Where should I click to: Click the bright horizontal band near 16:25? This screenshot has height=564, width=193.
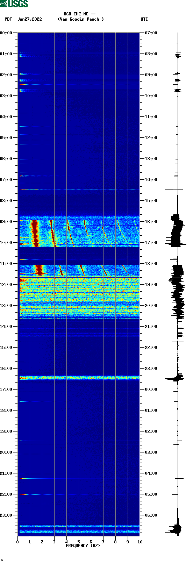click(x=79, y=377)
